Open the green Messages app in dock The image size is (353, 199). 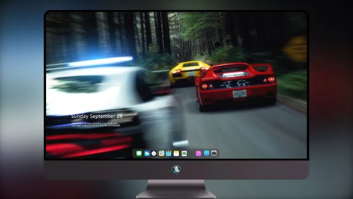pyautogui.click(x=139, y=153)
